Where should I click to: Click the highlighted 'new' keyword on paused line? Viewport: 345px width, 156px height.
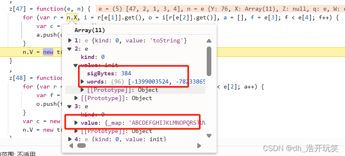[48, 52]
